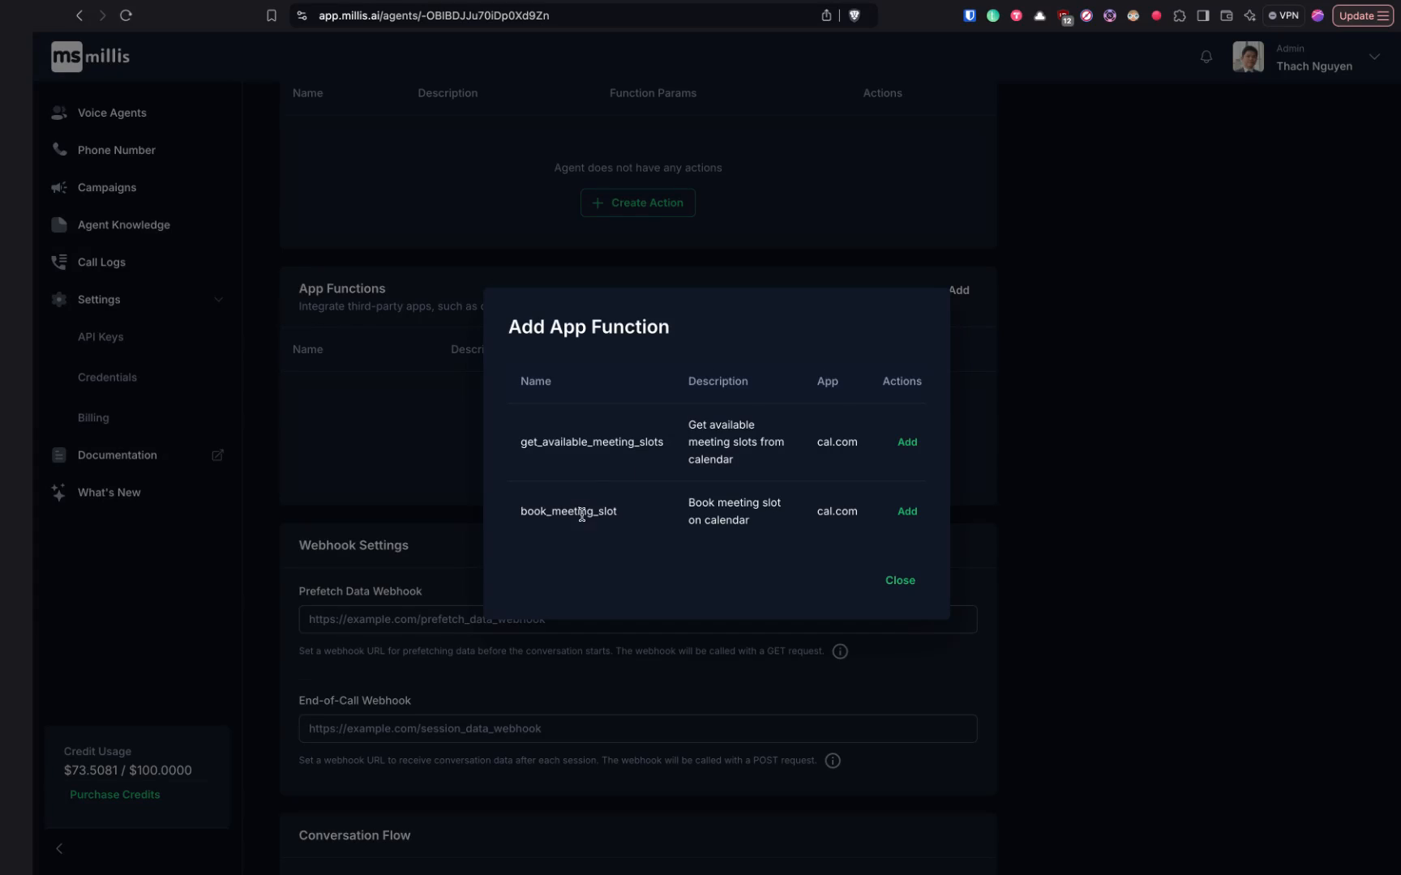
Task: Click the Prefetch Data Webhook info icon
Action: click(x=839, y=651)
